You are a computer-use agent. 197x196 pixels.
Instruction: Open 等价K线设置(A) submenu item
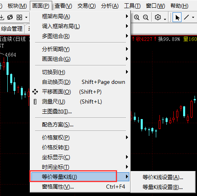click(x=163, y=178)
